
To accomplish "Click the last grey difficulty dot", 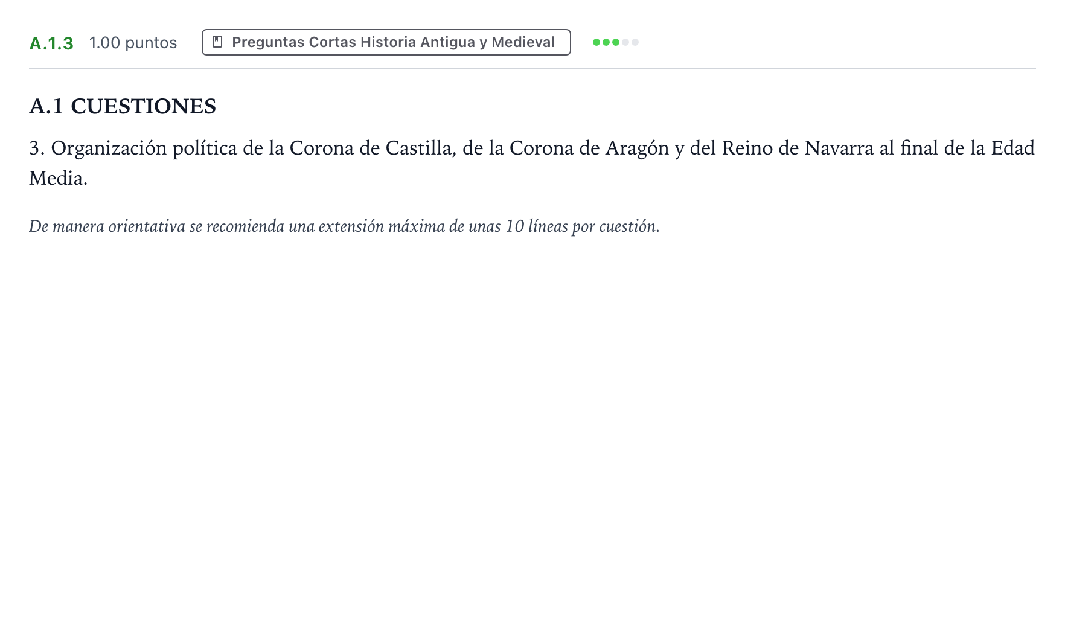I will [x=635, y=42].
